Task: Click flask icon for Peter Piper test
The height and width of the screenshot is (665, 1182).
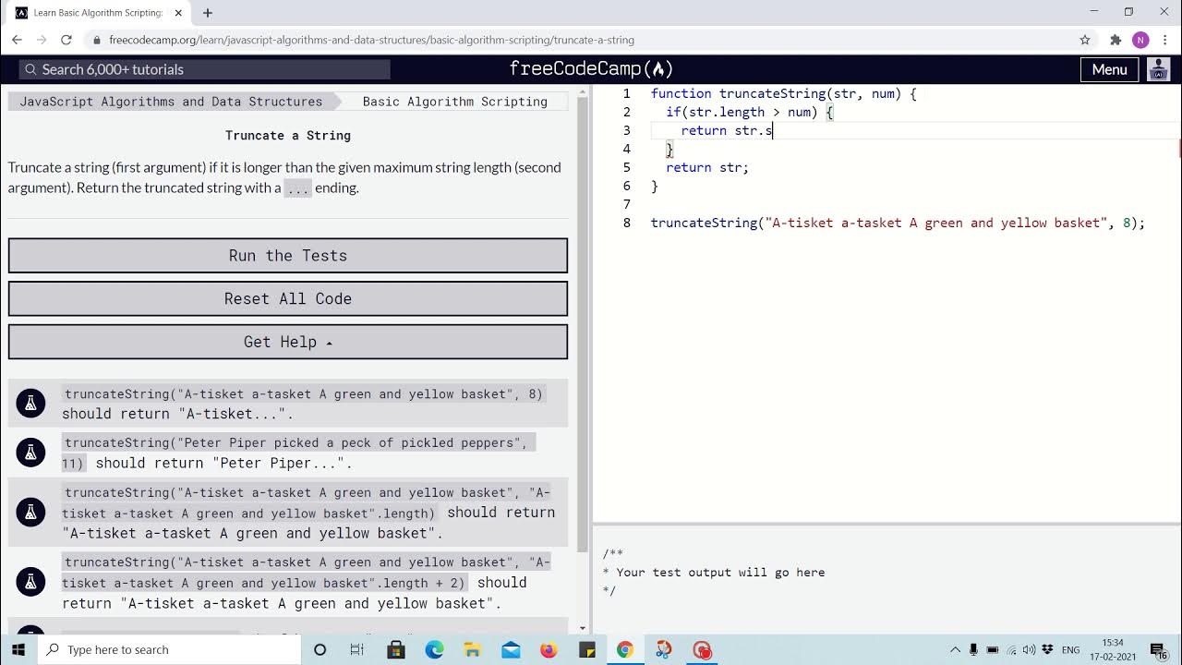Action: click(30, 453)
